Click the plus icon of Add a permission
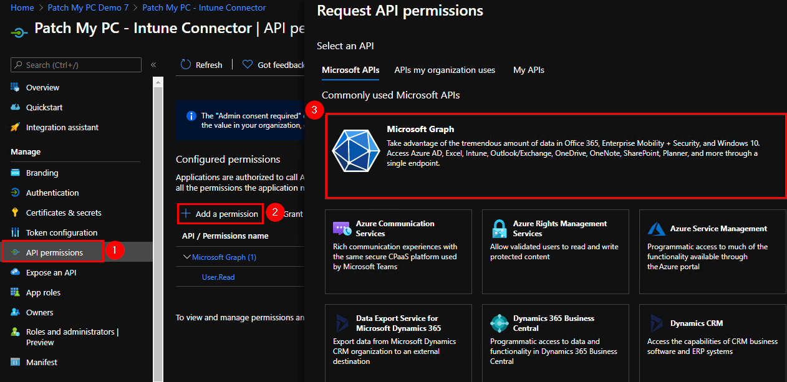Image resolution: width=787 pixels, height=382 pixels. point(186,214)
